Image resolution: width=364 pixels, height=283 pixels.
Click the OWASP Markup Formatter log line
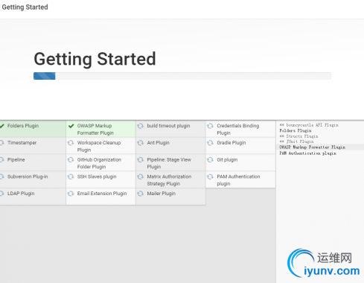[x=312, y=147]
